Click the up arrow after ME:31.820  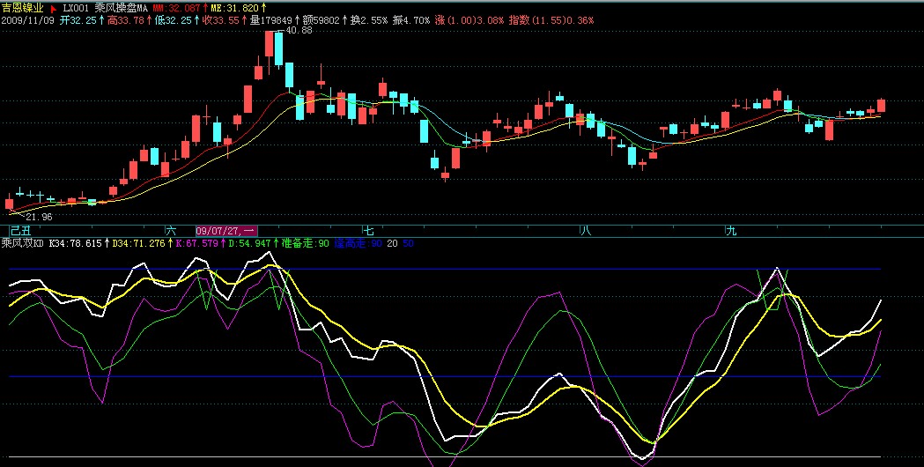coord(263,7)
